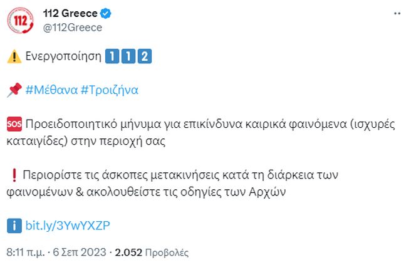401x265 pixels.
Task: Click the red SOS emoji
Action: [13, 123]
